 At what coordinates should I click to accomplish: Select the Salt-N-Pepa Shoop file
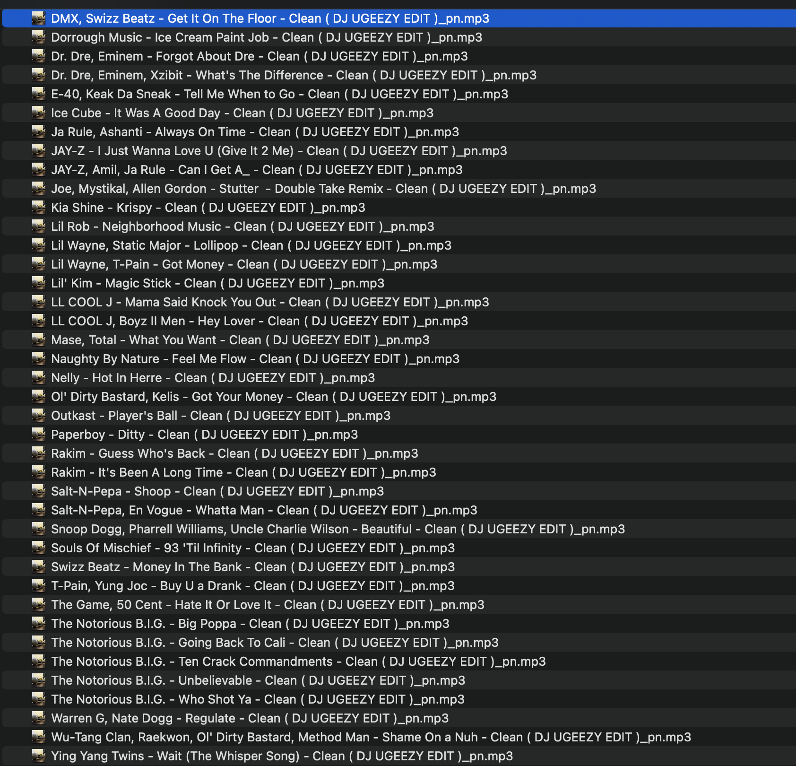click(x=217, y=491)
